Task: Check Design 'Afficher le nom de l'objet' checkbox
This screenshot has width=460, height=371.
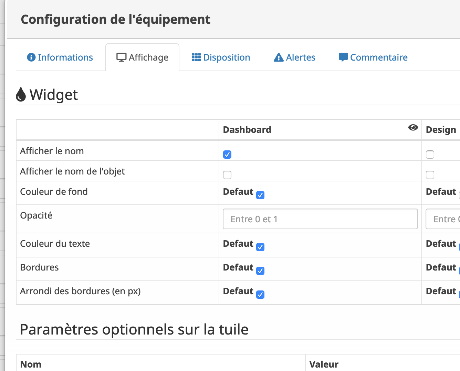Action: (x=430, y=175)
